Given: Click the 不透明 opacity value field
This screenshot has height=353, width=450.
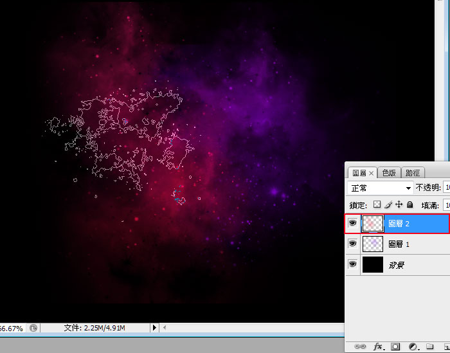Looking at the screenshot, I should pos(447,188).
